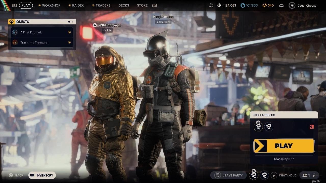Click the Idle status tag
This screenshot has width=326, height=183.
coord(107,30)
